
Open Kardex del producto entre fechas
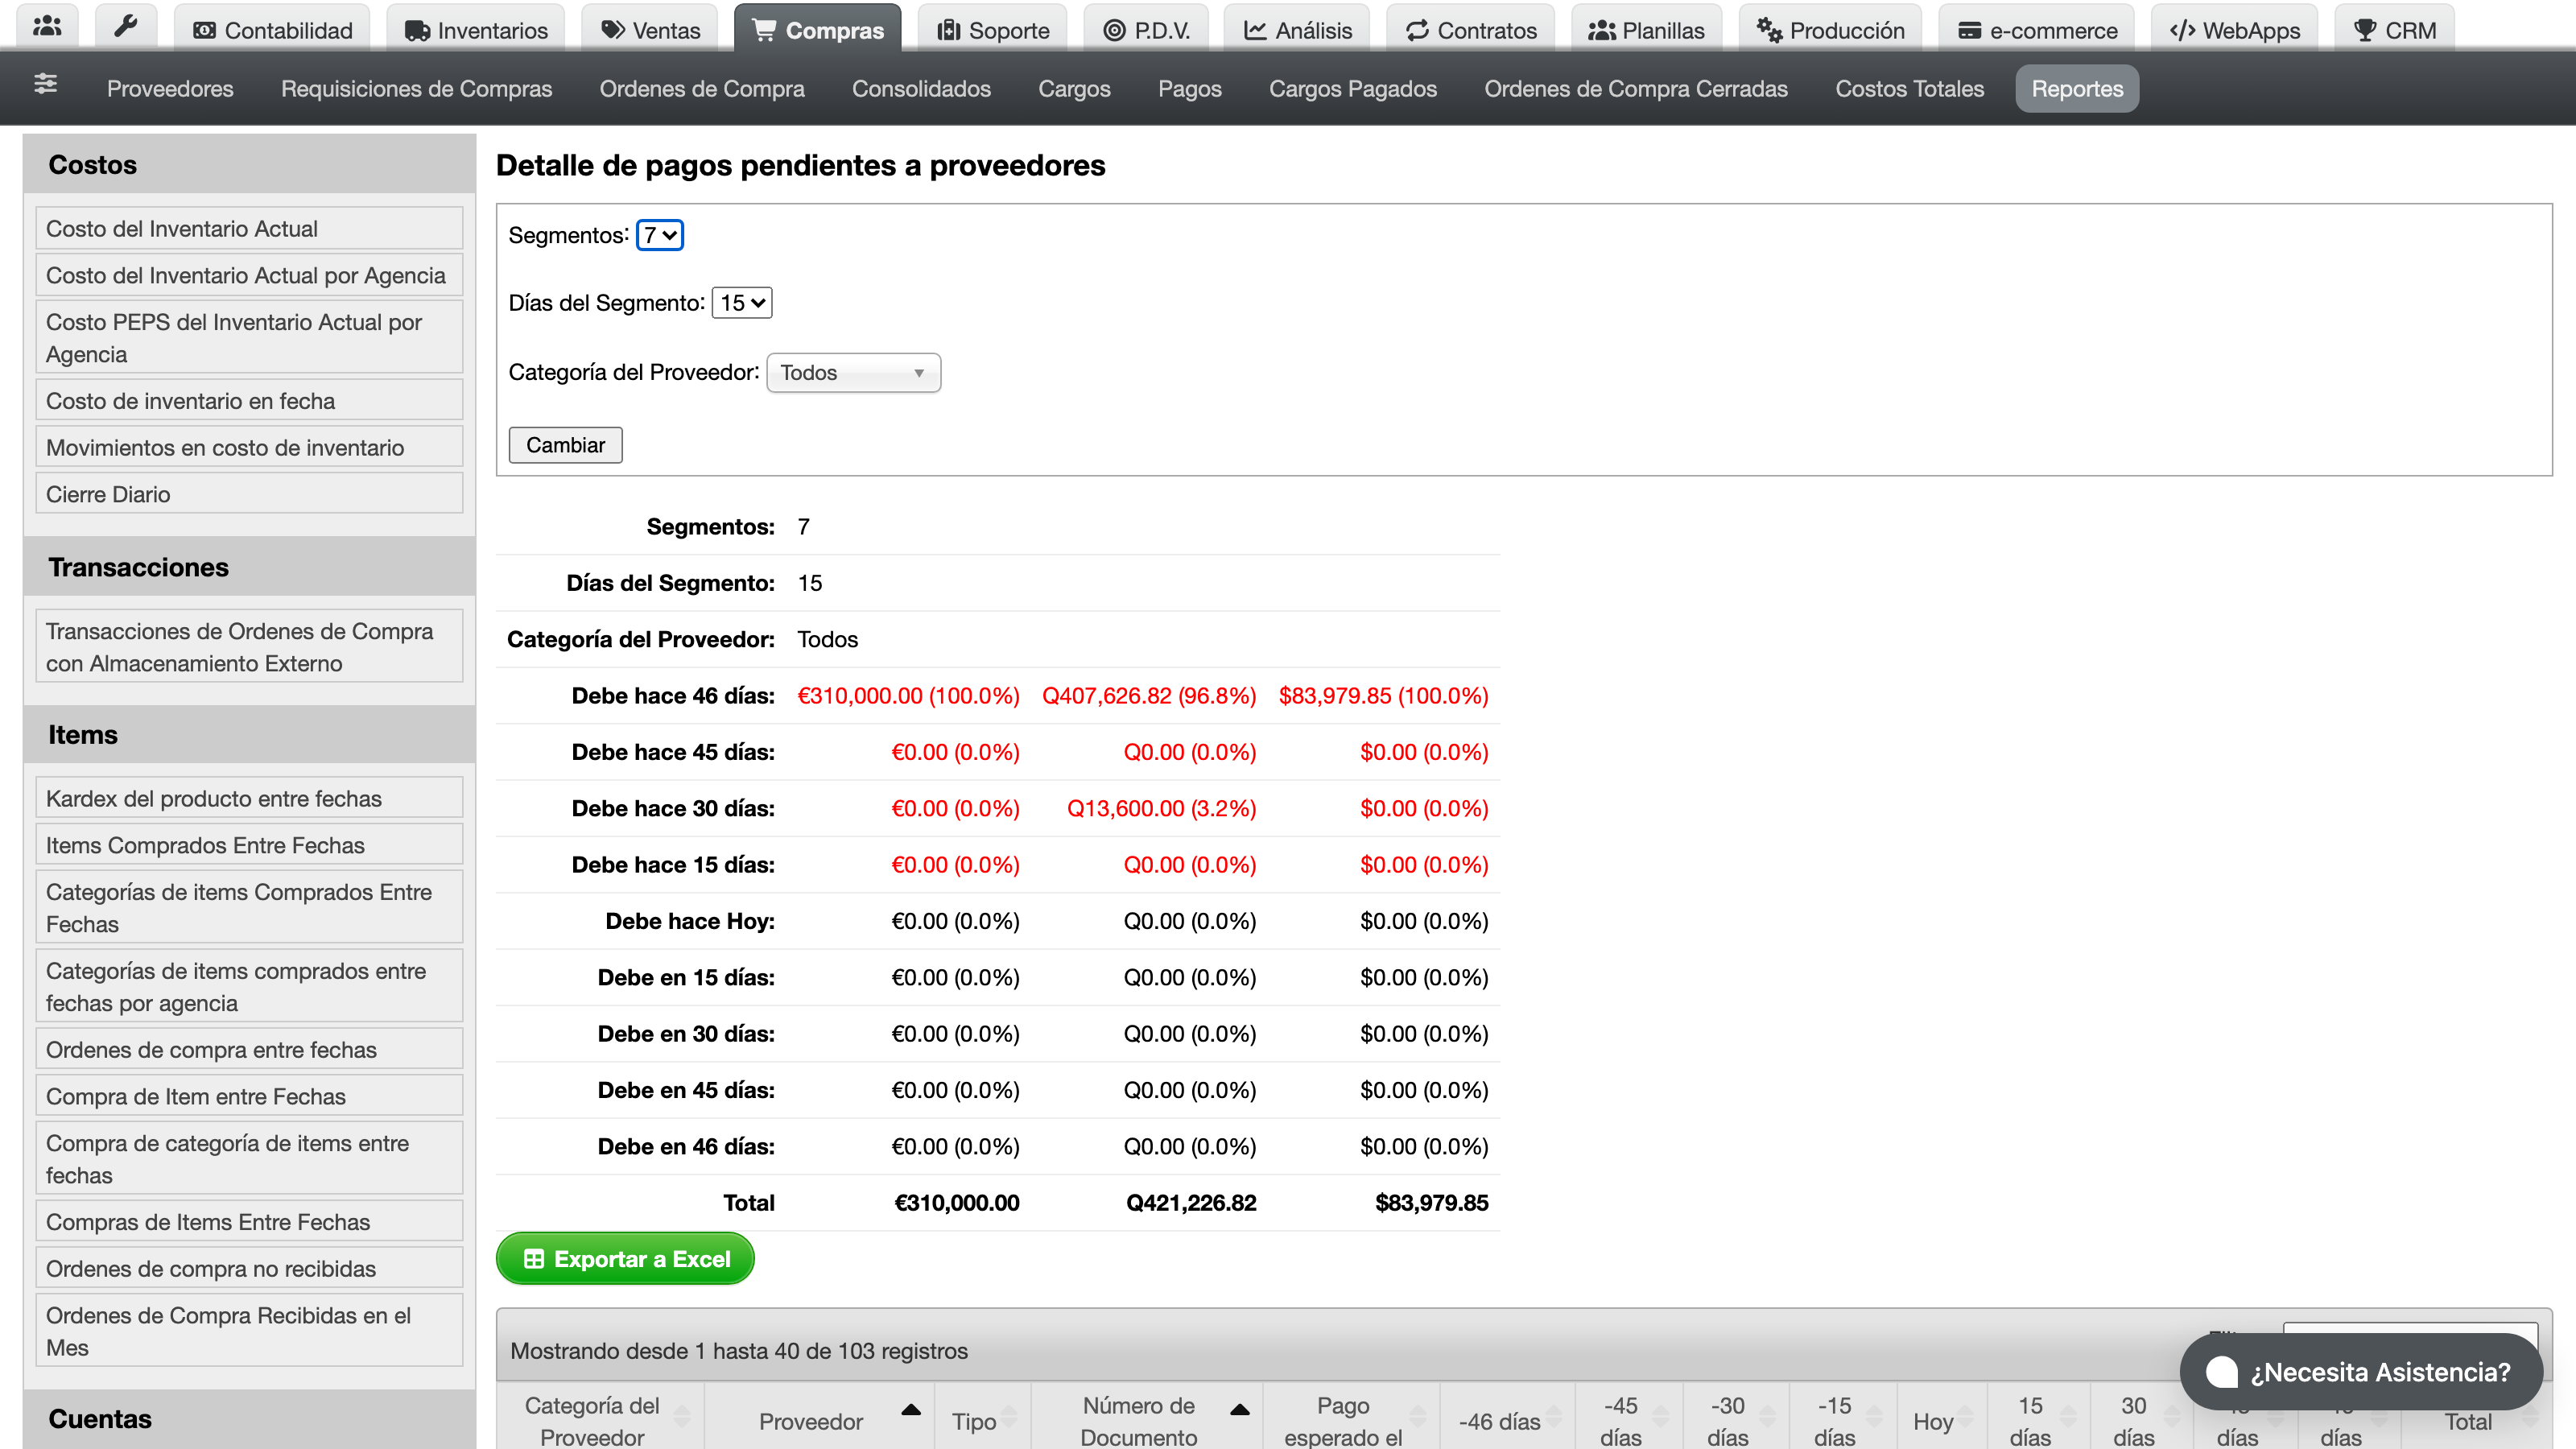click(249, 798)
